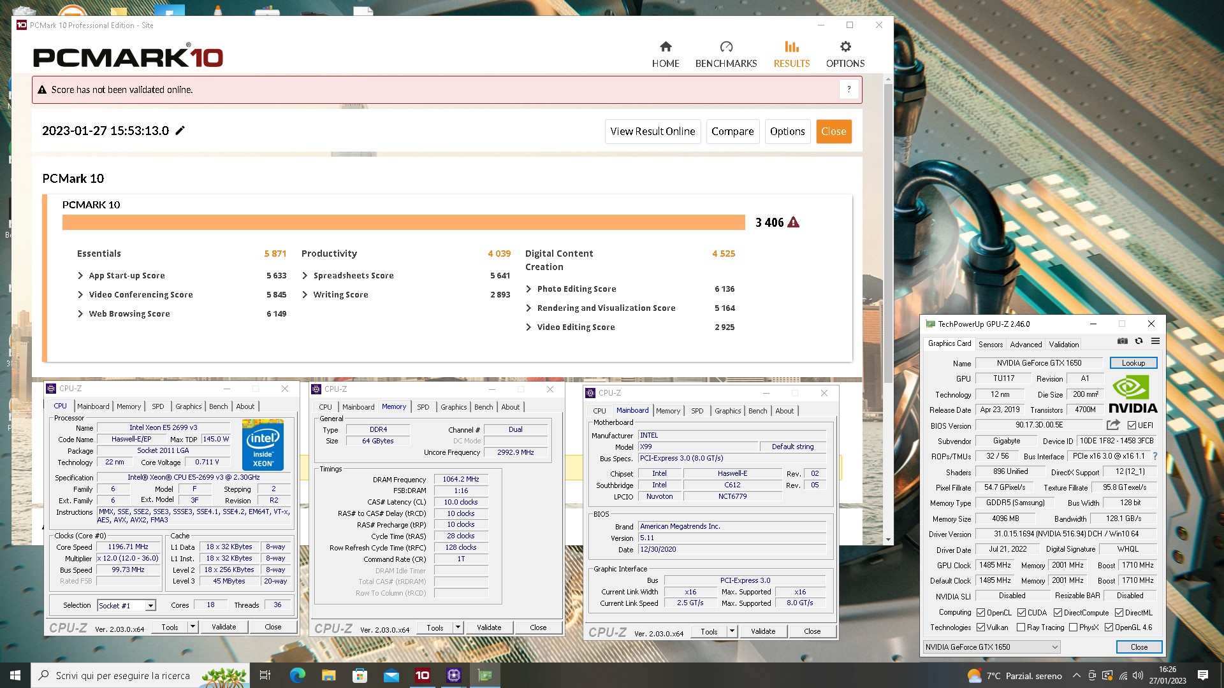
Task: Open Microsoft Store from taskbar
Action: point(360,675)
